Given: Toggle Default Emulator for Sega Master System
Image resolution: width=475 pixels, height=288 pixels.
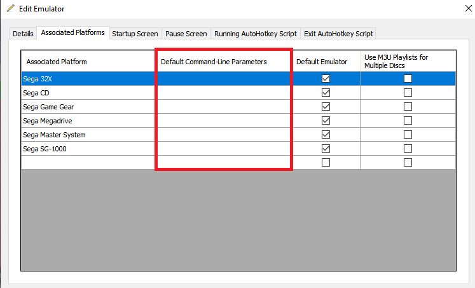Looking at the screenshot, I should point(326,134).
